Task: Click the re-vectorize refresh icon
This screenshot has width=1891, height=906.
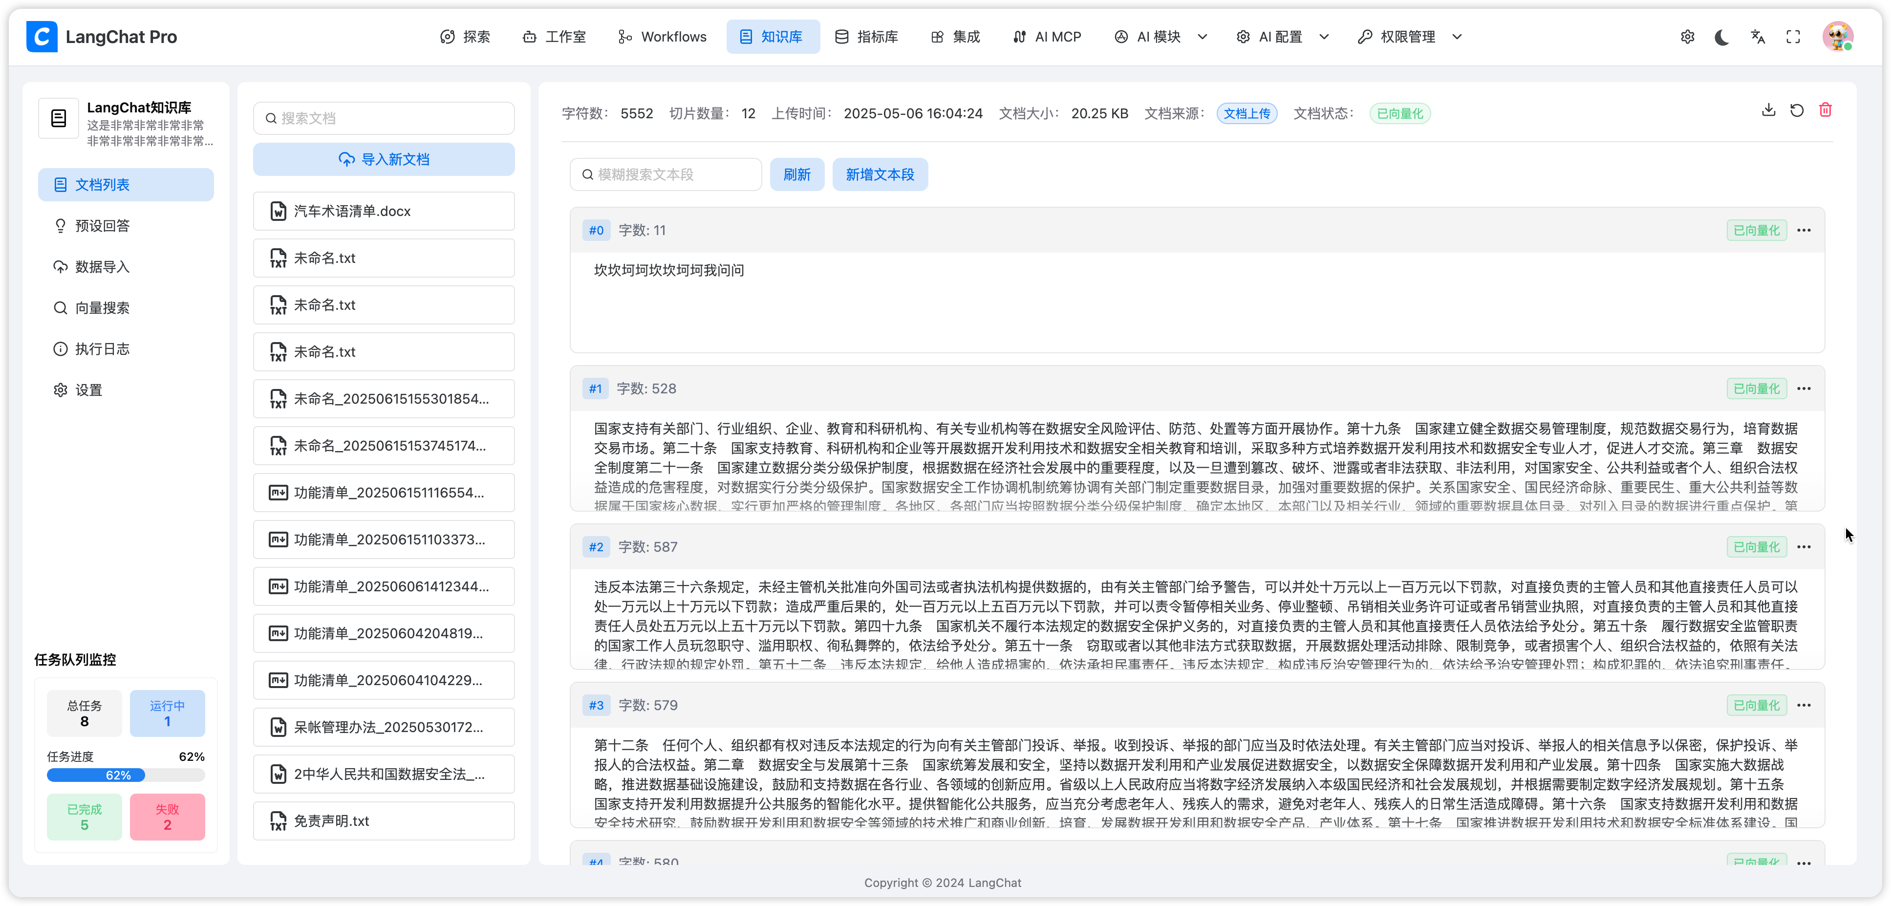Action: pyautogui.click(x=1796, y=110)
